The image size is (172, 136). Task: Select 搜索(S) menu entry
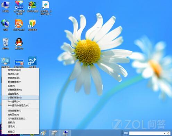(20, 122)
